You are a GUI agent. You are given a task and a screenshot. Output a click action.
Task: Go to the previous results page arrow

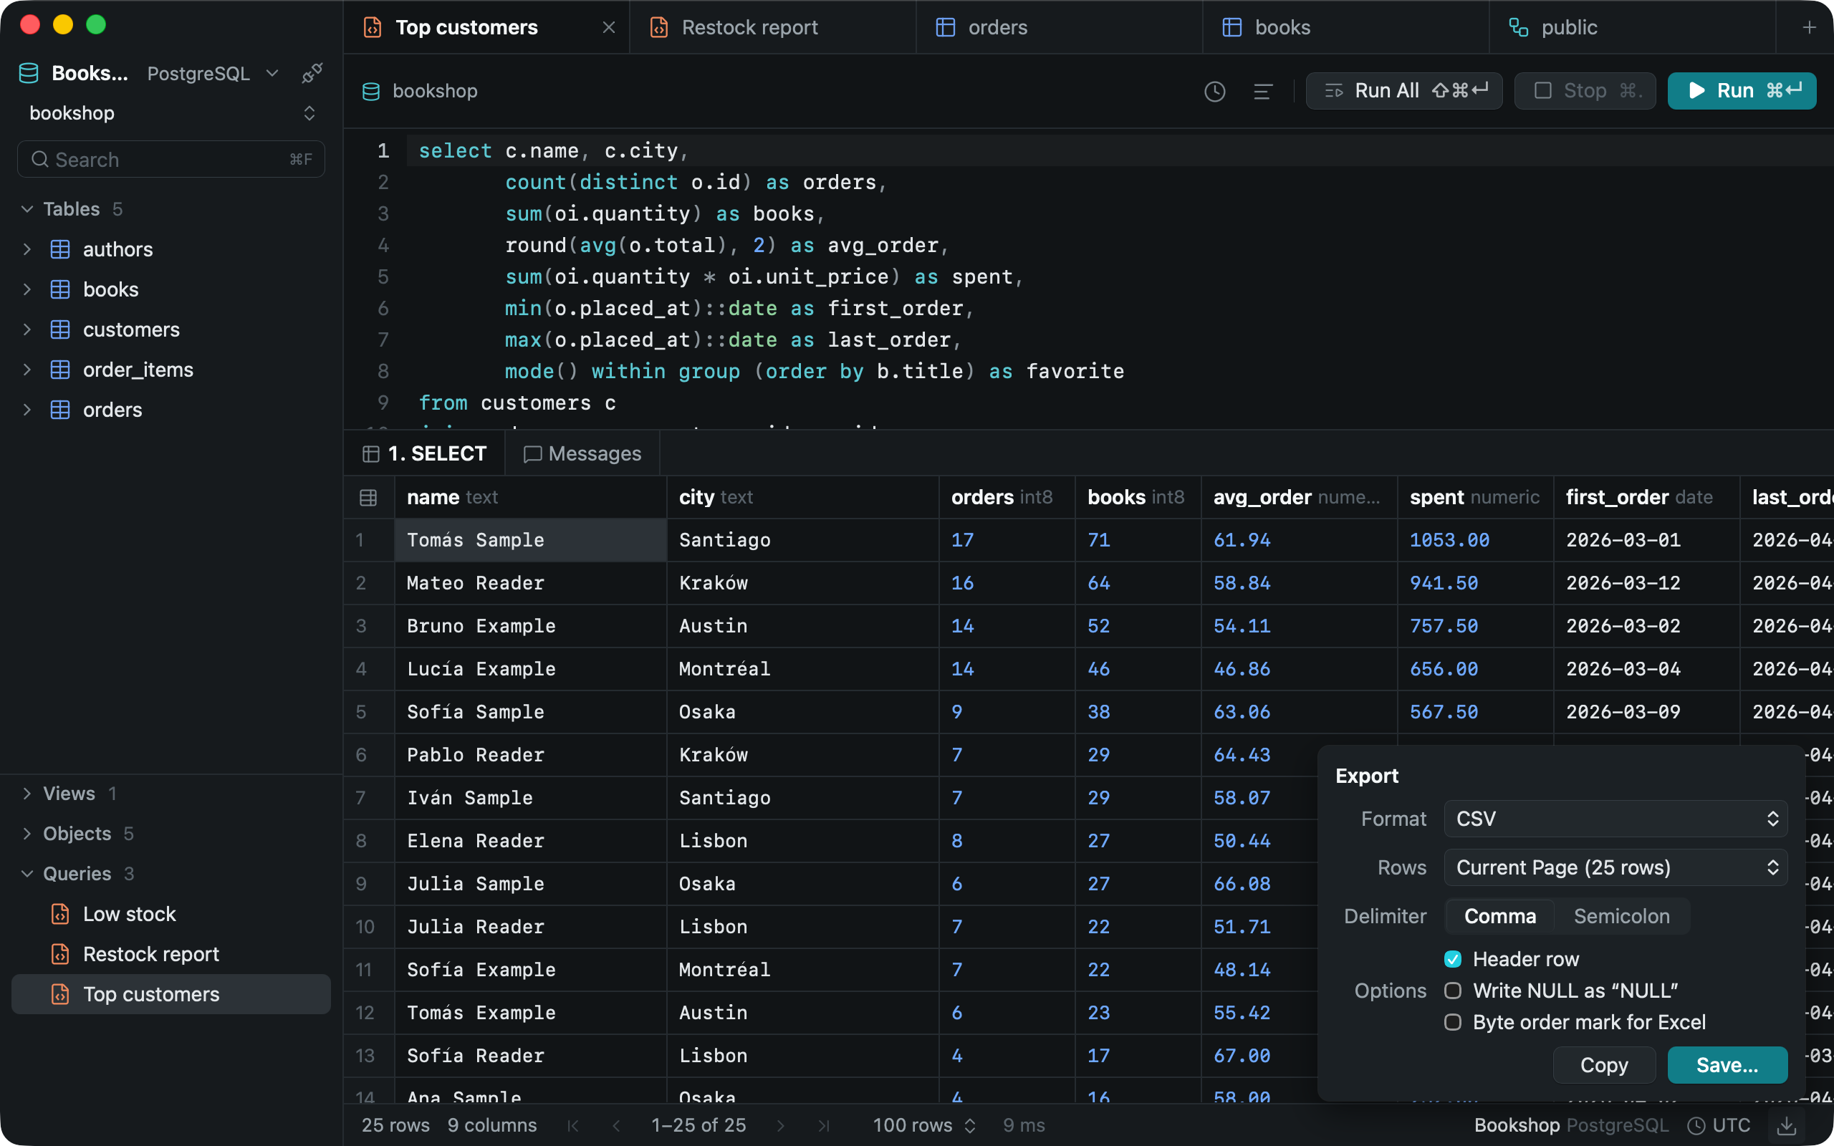pos(616,1125)
